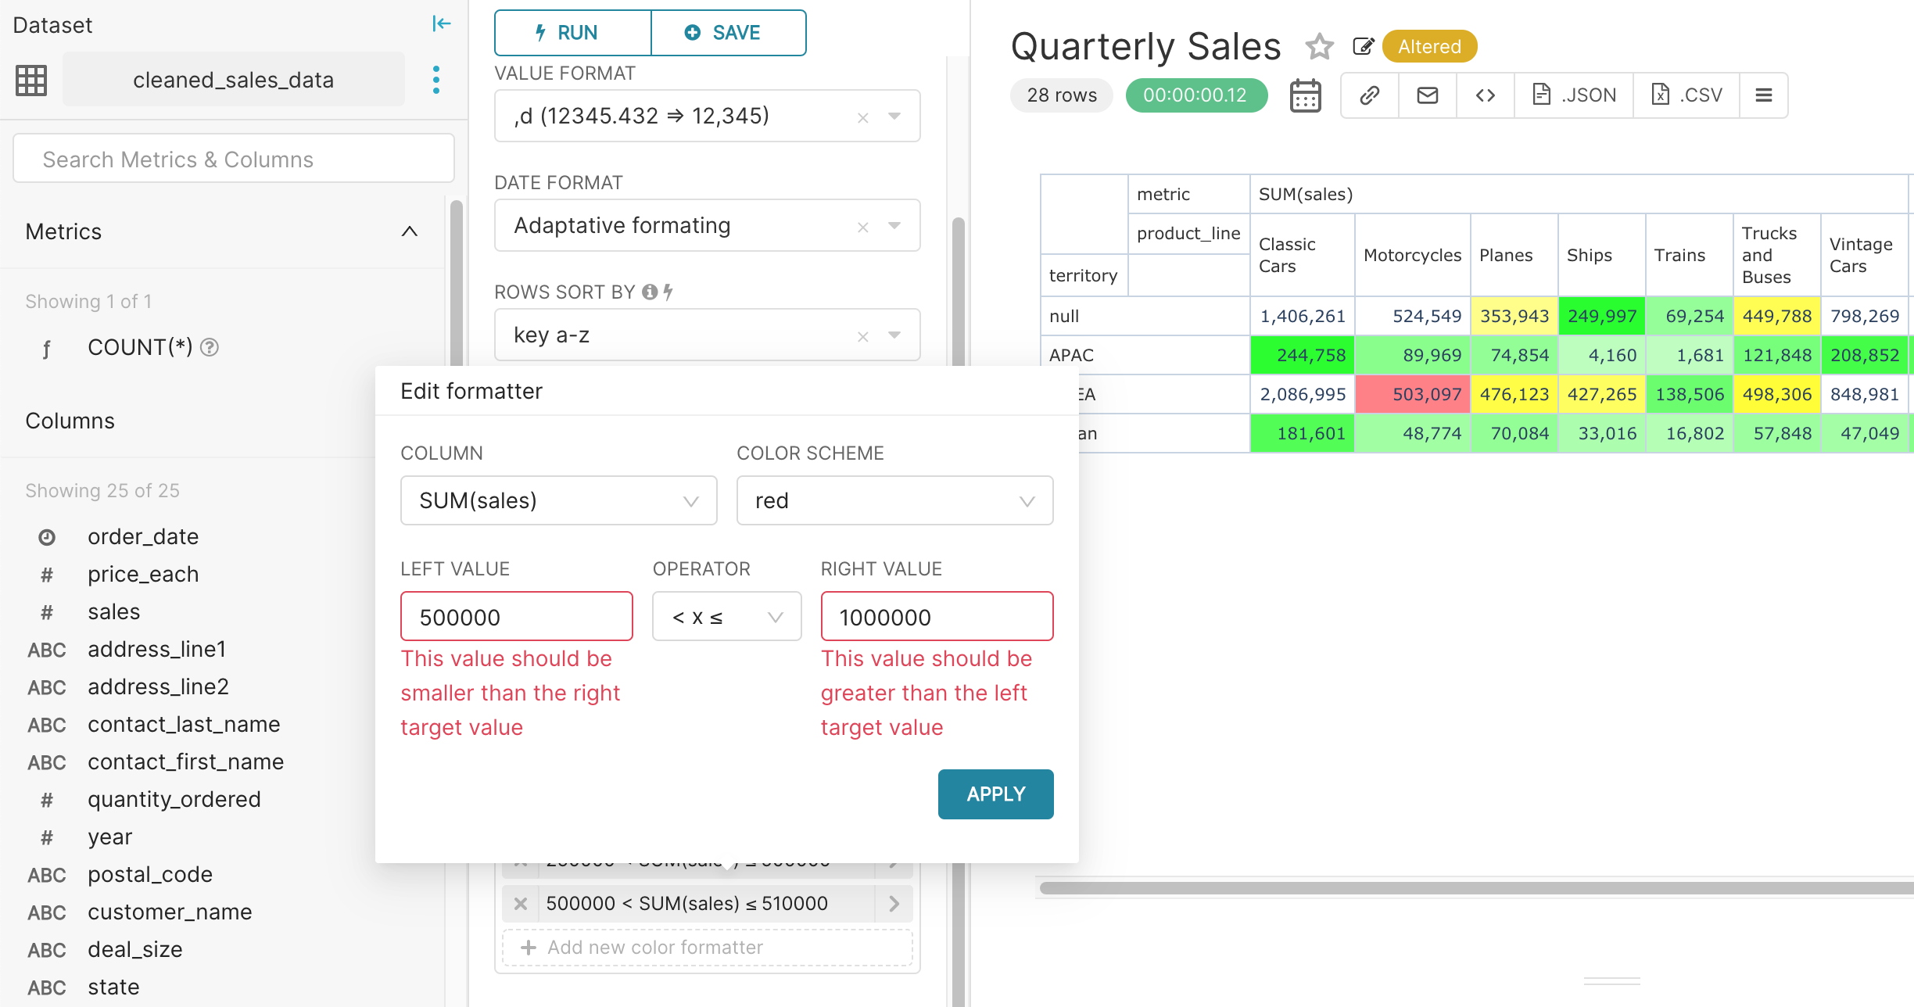Open the embed code icon
1914x1007 pixels.
[1485, 95]
